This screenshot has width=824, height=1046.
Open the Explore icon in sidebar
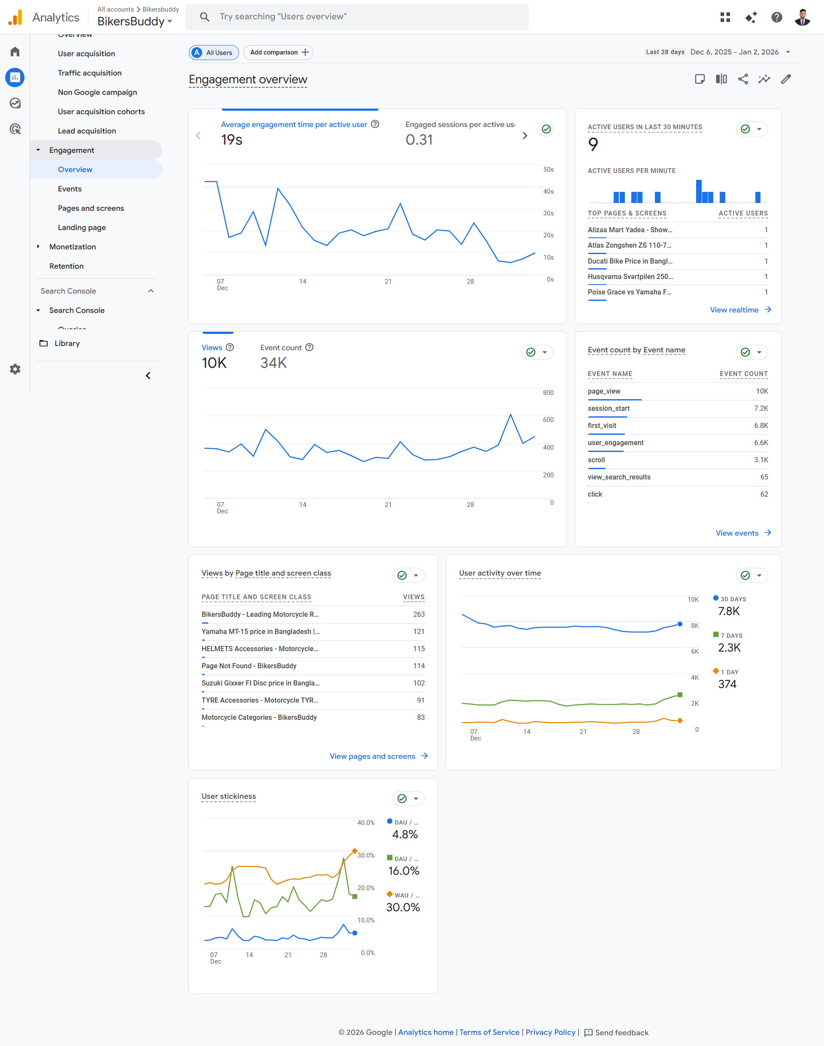15,103
